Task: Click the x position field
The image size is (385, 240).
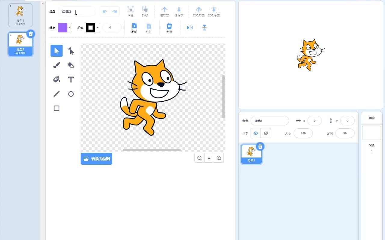Action: tap(315, 121)
